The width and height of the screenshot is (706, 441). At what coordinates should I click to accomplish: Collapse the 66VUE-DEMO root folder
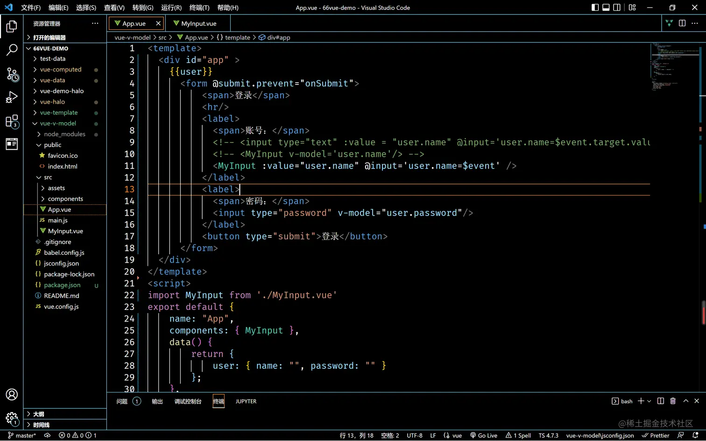65,48
